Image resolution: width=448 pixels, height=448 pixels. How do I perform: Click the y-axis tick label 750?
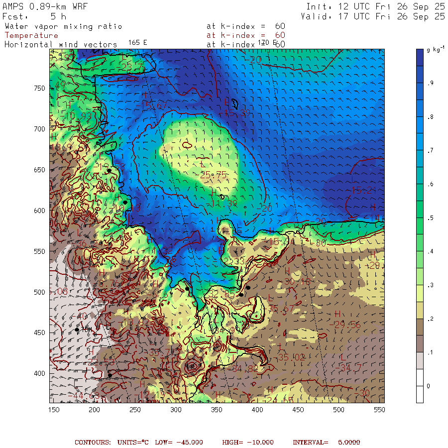[x=39, y=88]
